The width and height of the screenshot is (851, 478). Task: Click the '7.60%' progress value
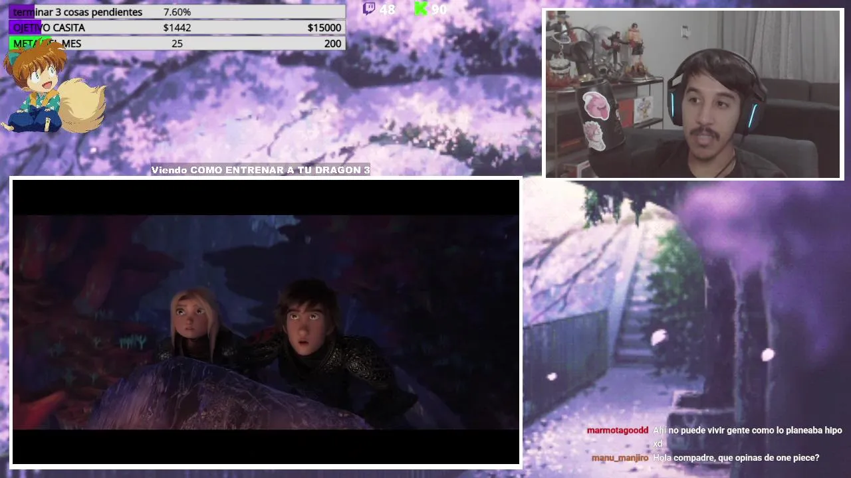(x=177, y=12)
